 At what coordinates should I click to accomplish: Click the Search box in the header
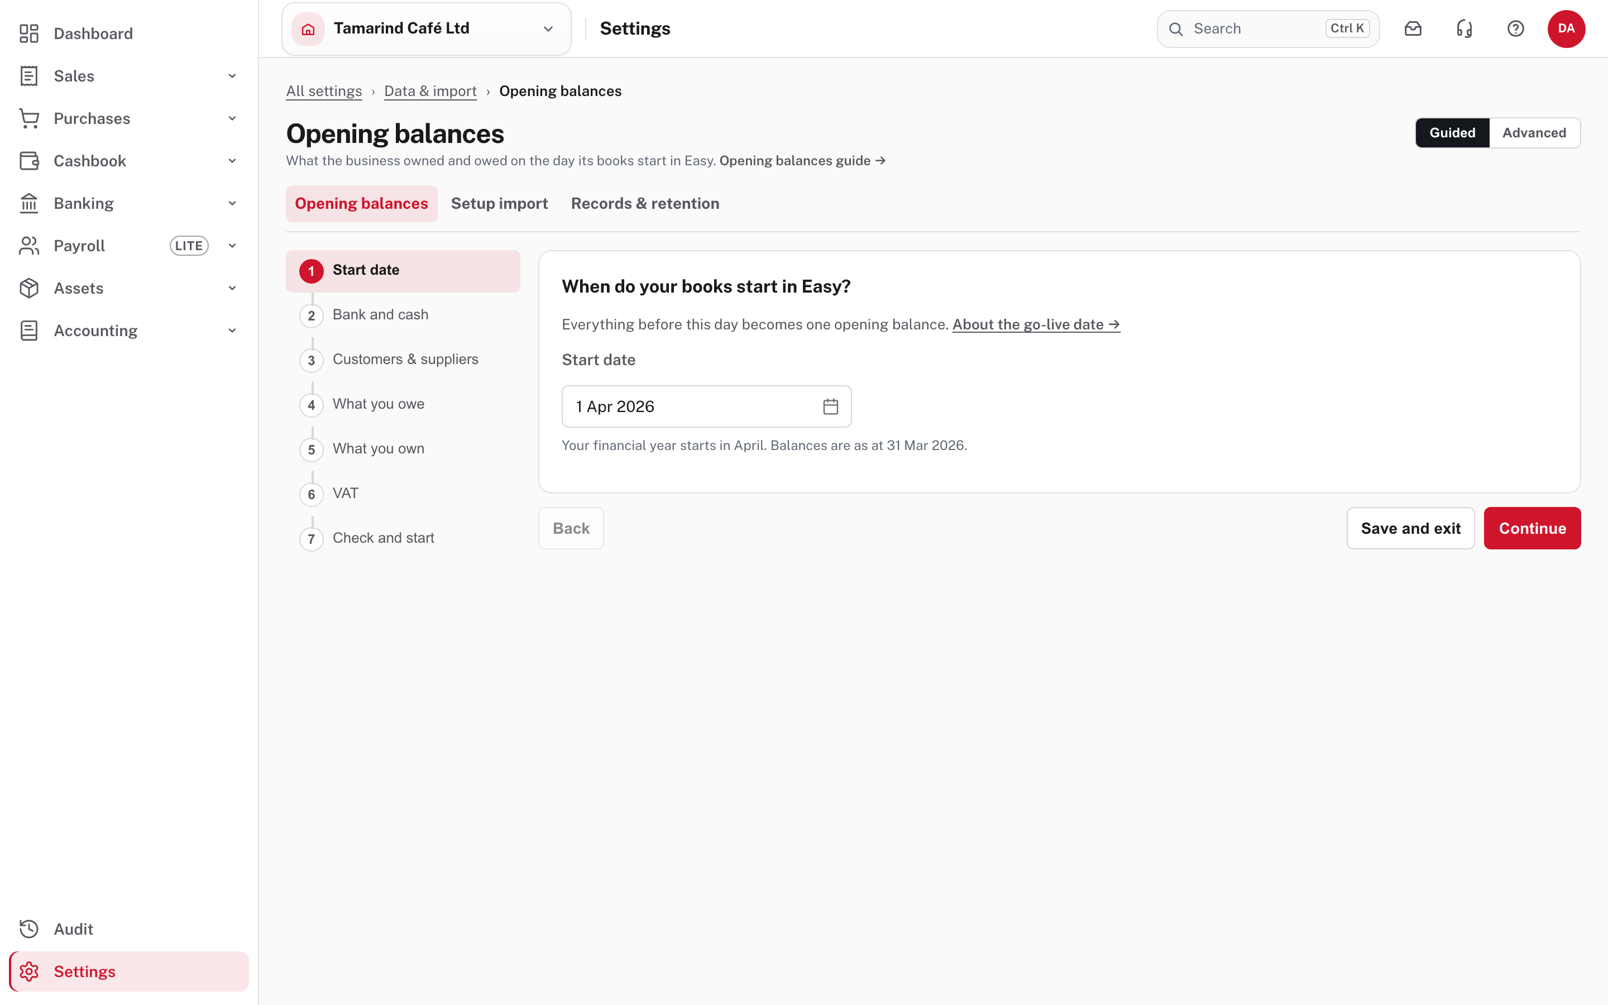coord(1268,28)
